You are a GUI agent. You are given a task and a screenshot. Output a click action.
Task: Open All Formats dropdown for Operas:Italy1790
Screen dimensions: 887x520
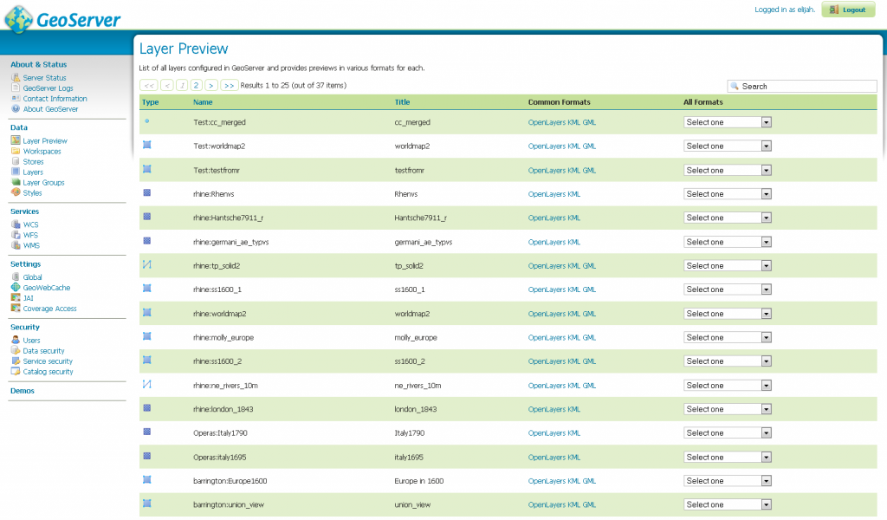tap(728, 432)
